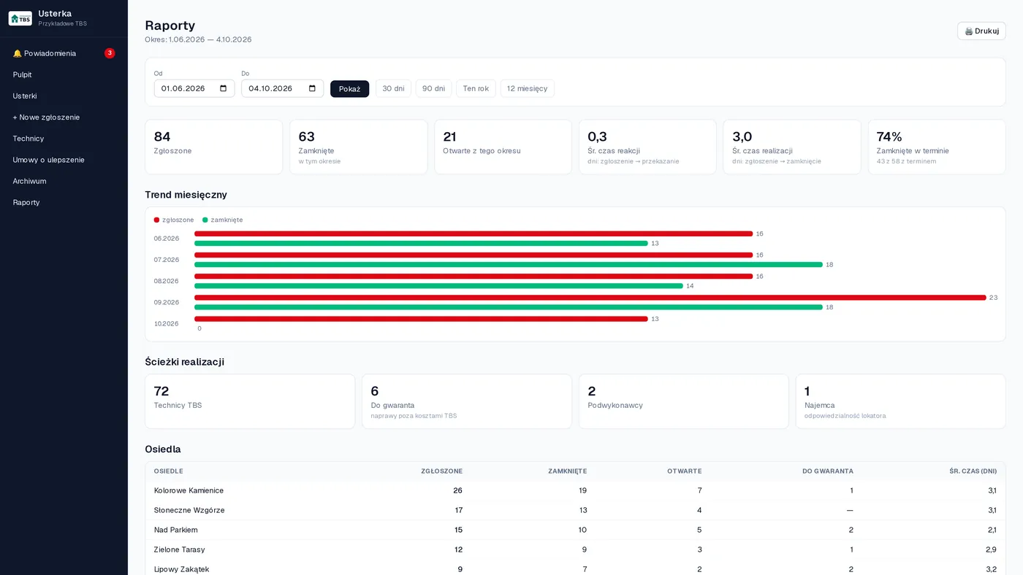
Task: Click the 84 Zgłoszone stat card
Action: pyautogui.click(x=213, y=147)
